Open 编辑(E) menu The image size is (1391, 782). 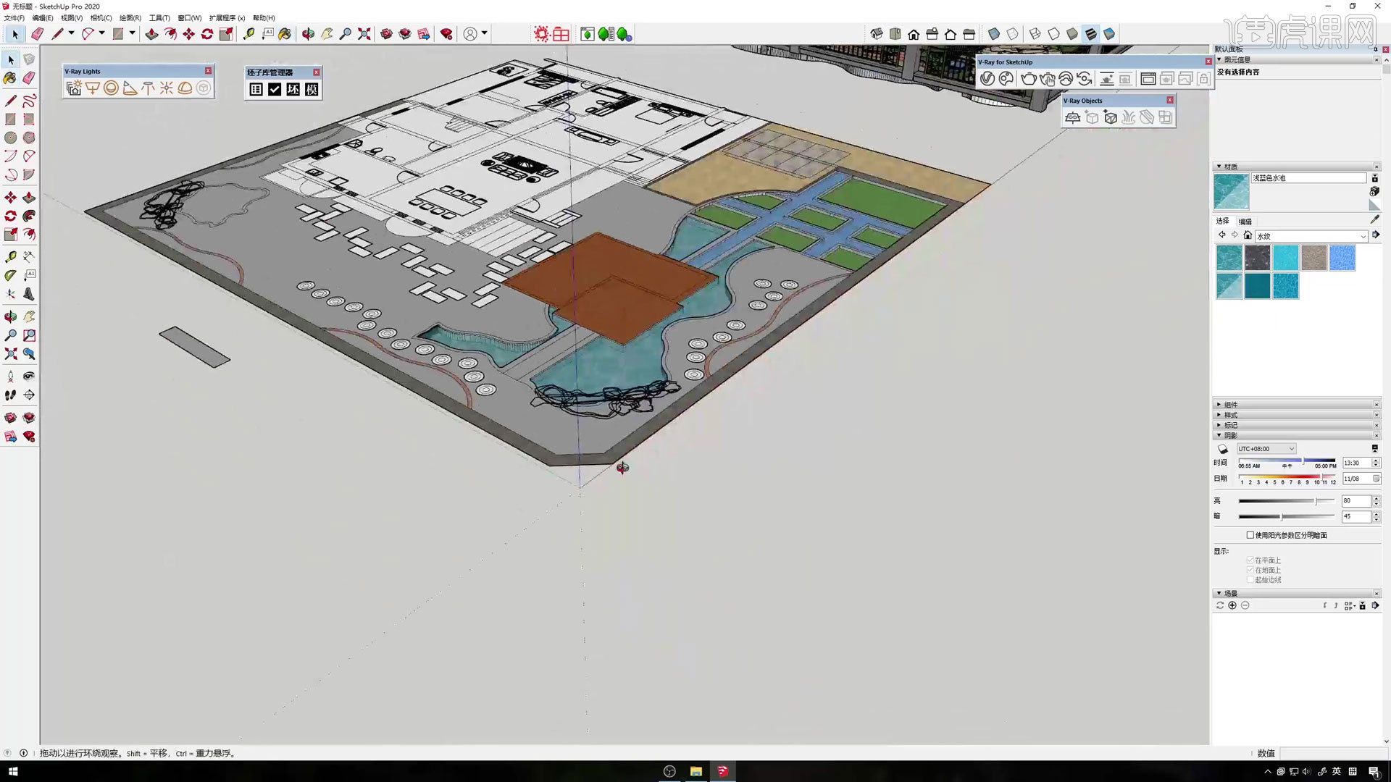coord(43,18)
